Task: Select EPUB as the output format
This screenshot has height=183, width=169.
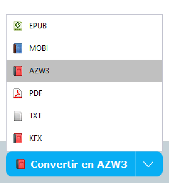Action: click(x=84, y=26)
